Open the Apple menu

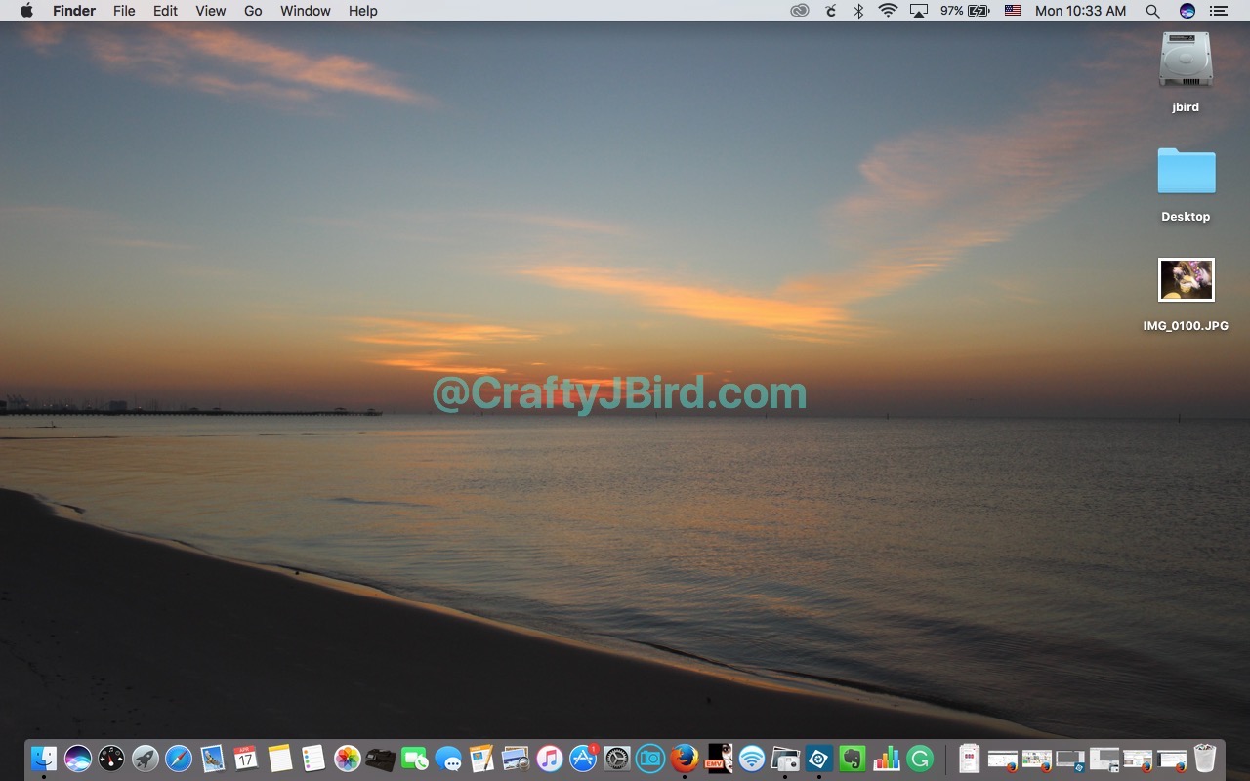pos(26,11)
